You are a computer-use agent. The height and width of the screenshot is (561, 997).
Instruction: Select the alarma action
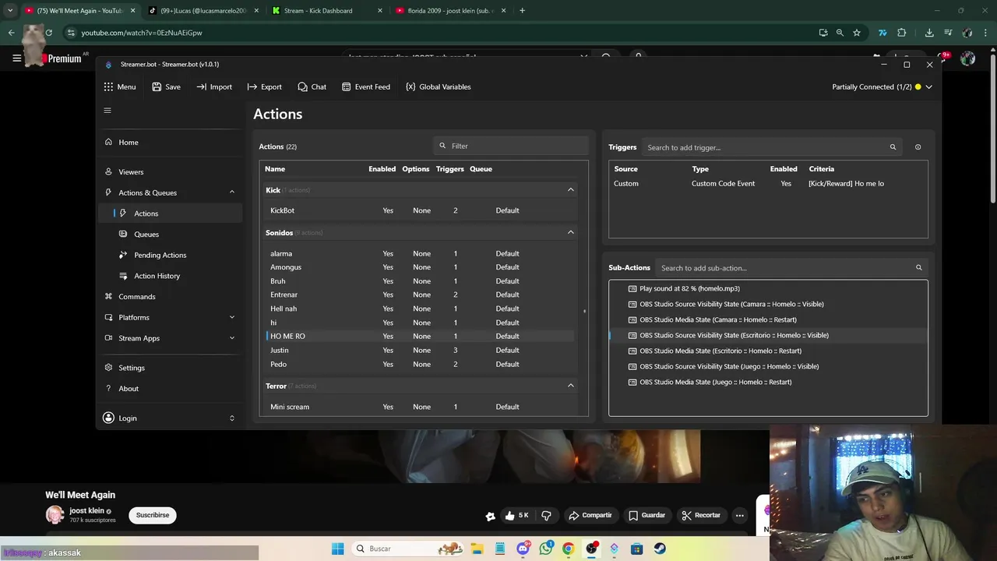point(420,253)
